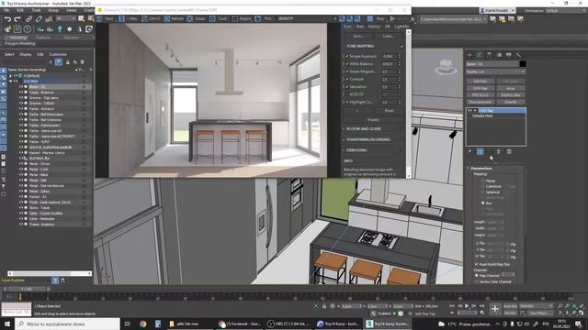Click the Refresh icon in Corona frame buffer
This screenshot has height=330, width=588.
tap(167, 18)
